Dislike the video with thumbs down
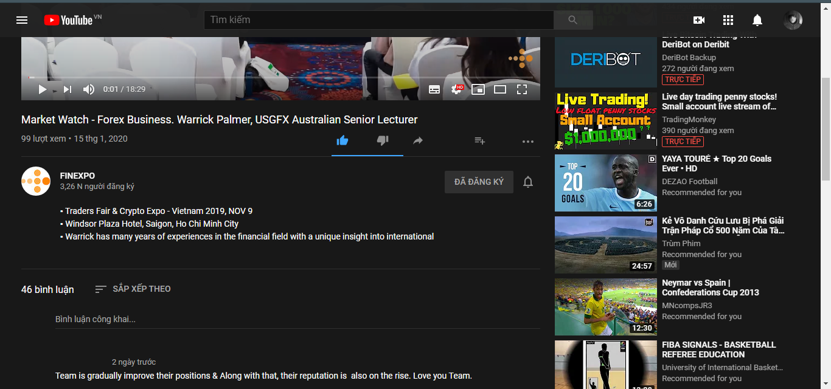831x389 pixels. click(383, 141)
